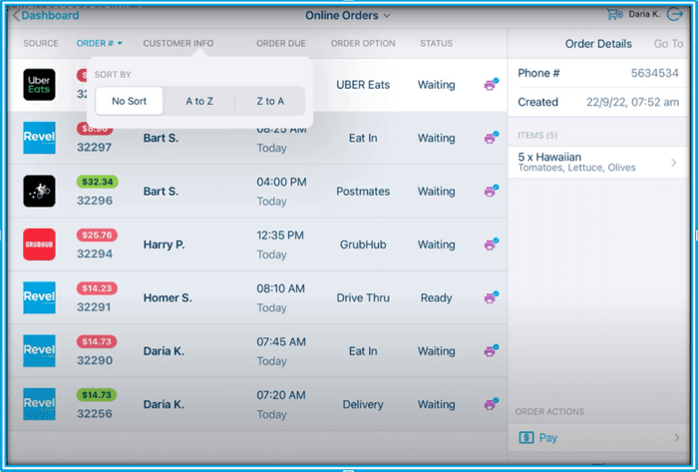Click the logout arrow icon

(x=674, y=14)
